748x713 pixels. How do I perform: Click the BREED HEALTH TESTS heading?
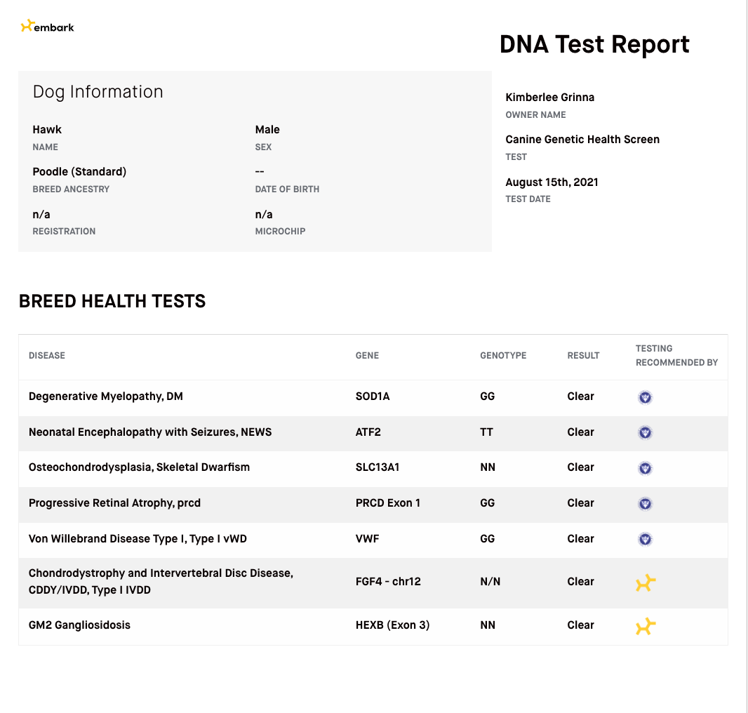pos(112,301)
